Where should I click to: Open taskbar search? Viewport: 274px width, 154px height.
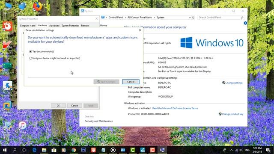(15, 150)
